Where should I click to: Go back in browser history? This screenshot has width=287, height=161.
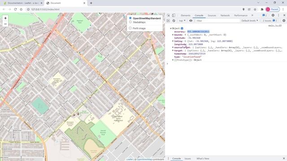[x=4, y=9]
